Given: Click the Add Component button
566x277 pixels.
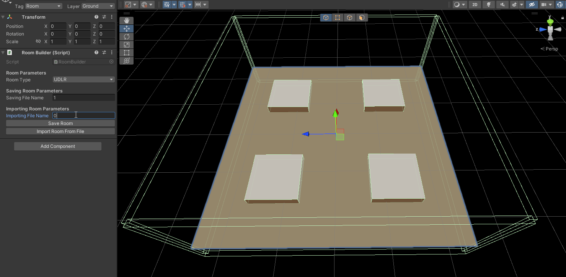Looking at the screenshot, I should pyautogui.click(x=58, y=146).
